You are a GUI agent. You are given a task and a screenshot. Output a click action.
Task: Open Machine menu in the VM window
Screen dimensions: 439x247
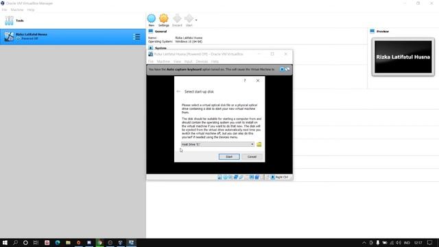(x=163, y=61)
